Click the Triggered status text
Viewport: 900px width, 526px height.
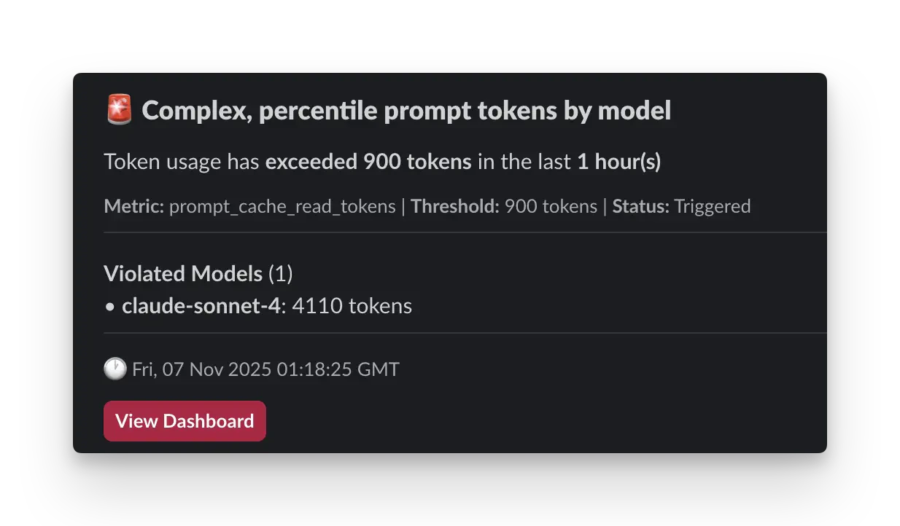point(713,206)
